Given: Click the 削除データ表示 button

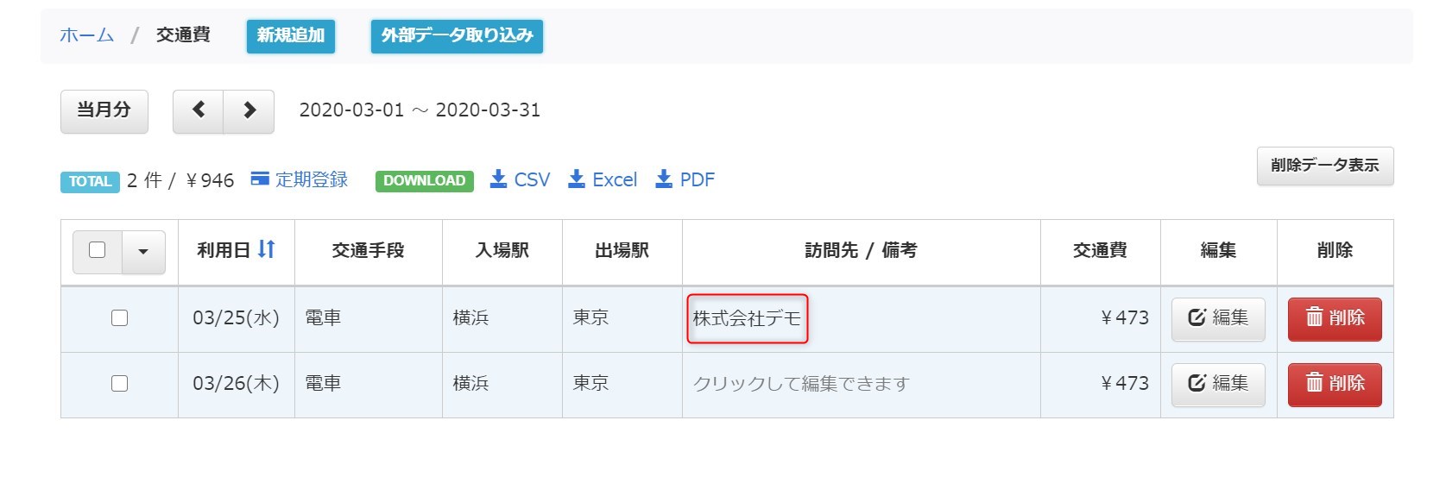Looking at the screenshot, I should pos(1325,166).
